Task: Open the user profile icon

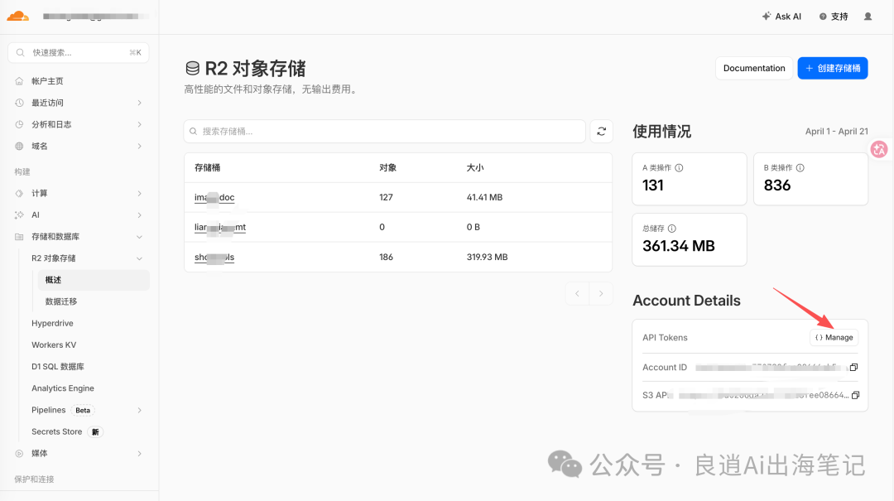Action: tap(868, 17)
